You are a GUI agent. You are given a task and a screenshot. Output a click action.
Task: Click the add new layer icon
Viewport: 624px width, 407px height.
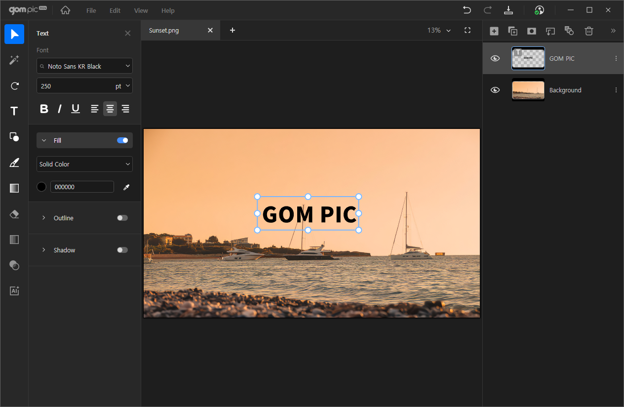point(494,31)
